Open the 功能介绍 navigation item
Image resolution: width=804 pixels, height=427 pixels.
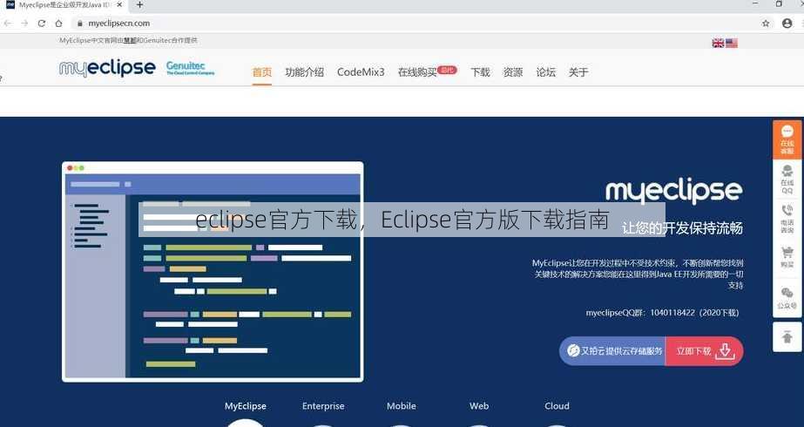coord(305,72)
